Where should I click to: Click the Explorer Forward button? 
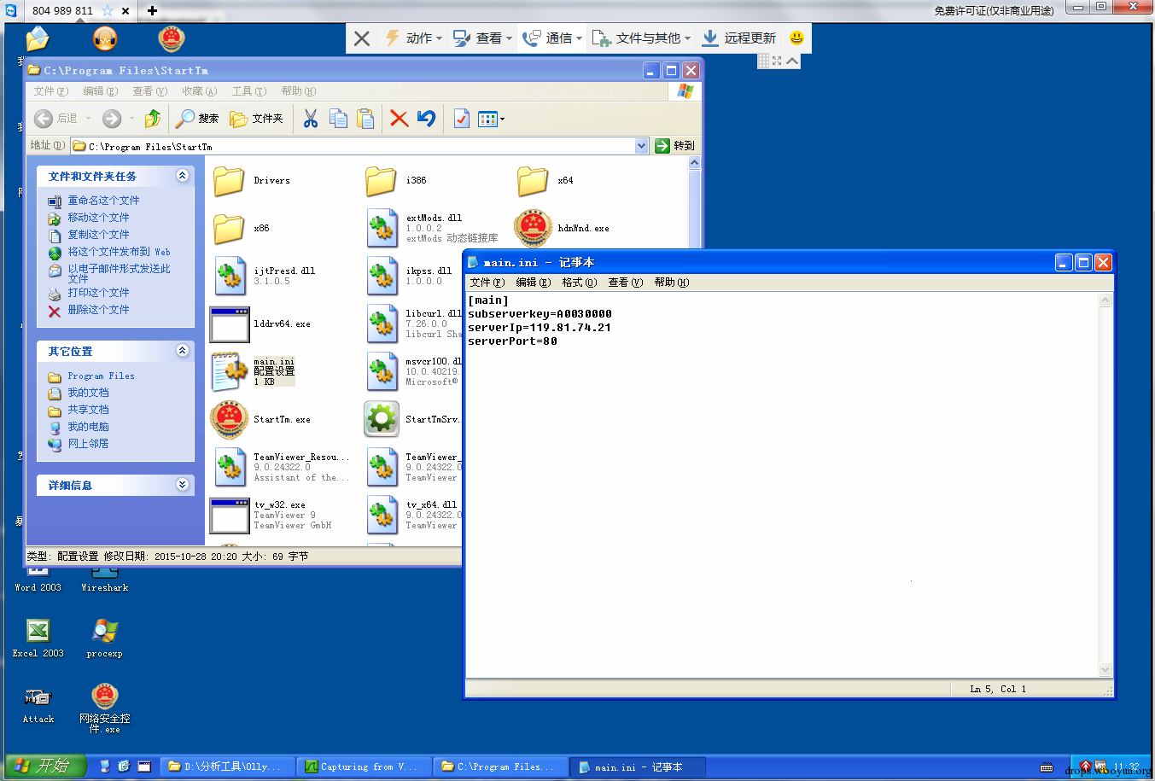point(112,119)
